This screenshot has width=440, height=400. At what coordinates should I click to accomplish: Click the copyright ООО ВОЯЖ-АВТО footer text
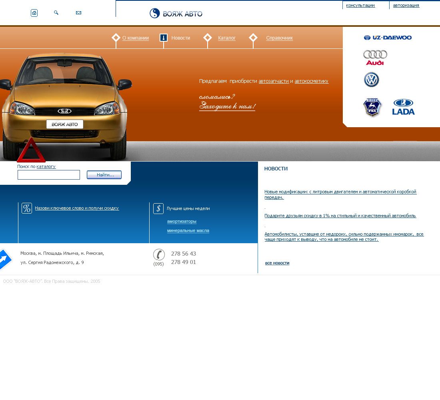[52, 281]
